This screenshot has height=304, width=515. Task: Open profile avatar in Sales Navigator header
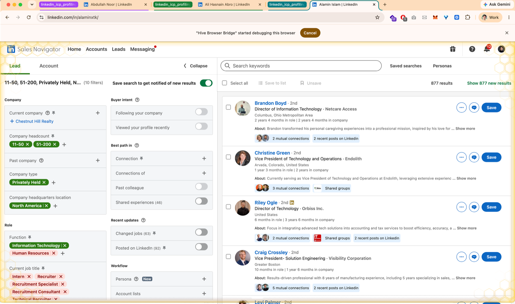[501, 49]
